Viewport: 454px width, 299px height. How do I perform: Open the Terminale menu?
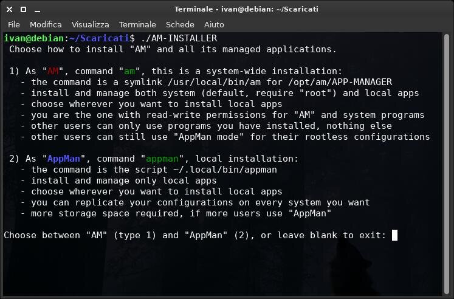pos(137,24)
